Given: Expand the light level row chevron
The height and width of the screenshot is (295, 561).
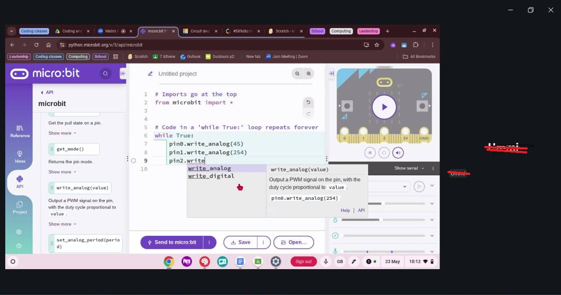Looking at the screenshot, I should pyautogui.click(x=432, y=203).
